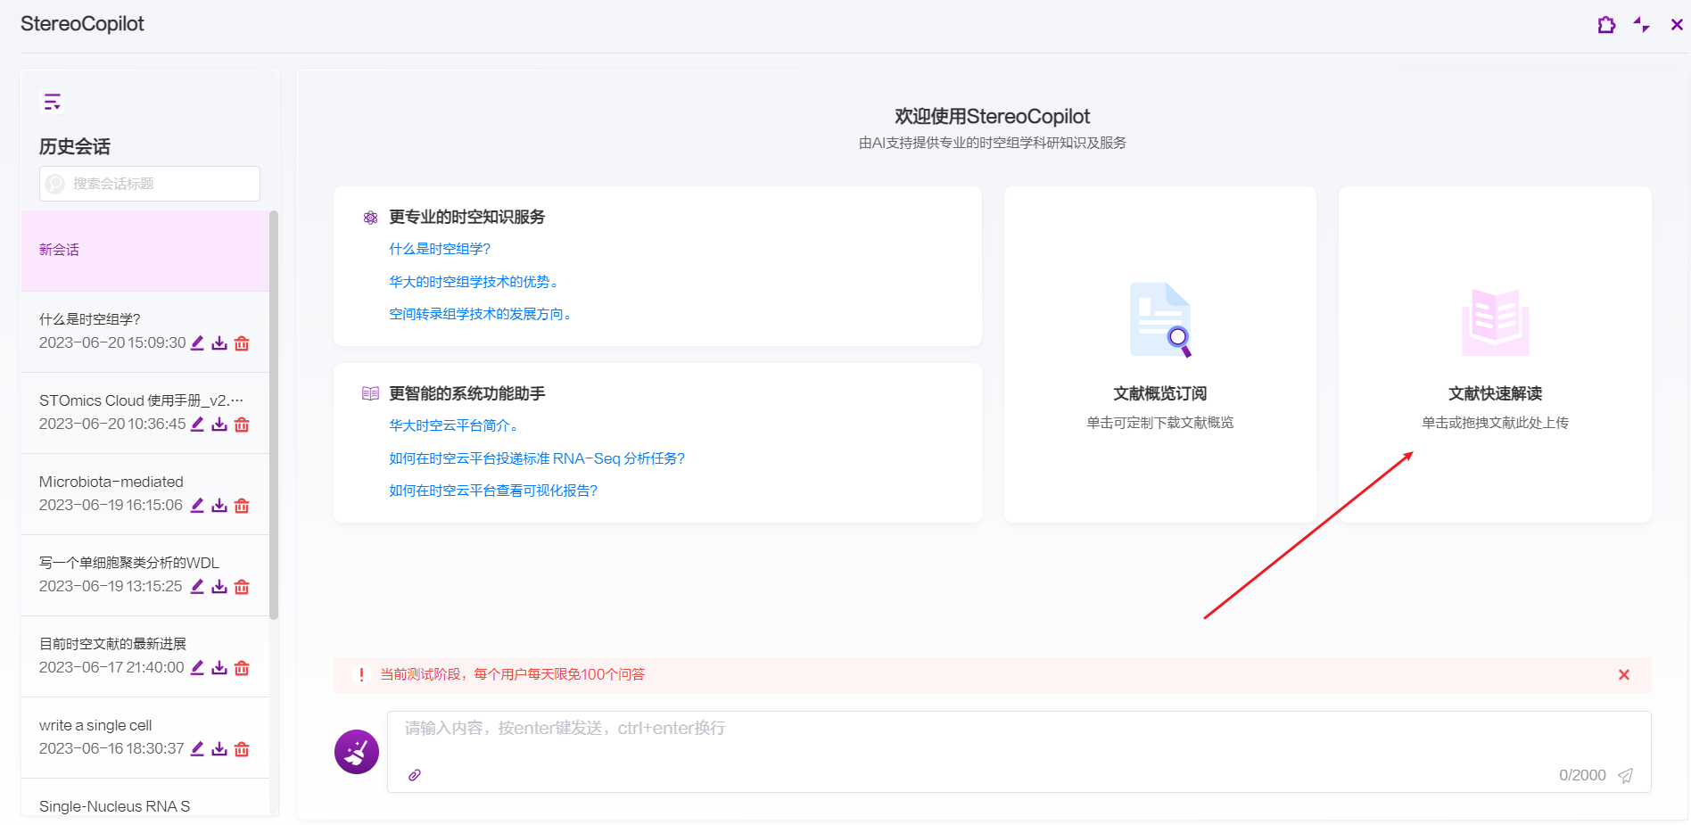Screen dimensions: 1691x825
Task: Delete the STOmics Cloud 使用手册 conversation
Action: [x=242, y=425]
